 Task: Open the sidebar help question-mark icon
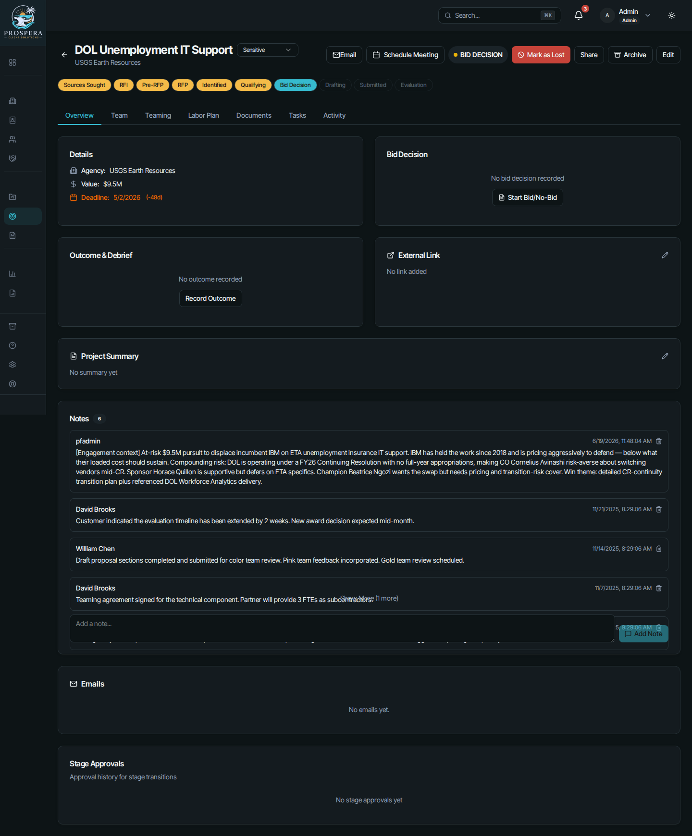(x=12, y=345)
